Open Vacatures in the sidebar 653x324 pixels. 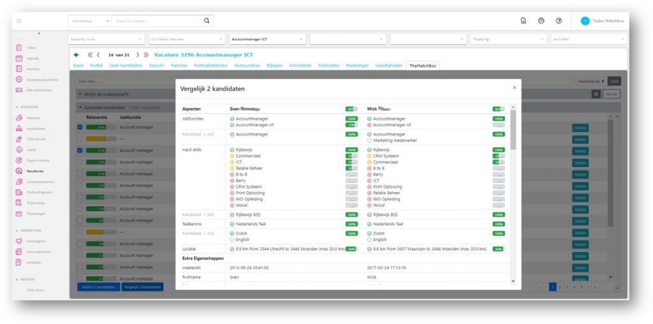click(x=35, y=171)
